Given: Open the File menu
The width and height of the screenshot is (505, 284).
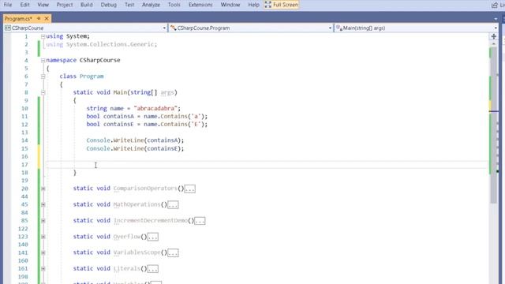Looking at the screenshot, I should 8,5.
